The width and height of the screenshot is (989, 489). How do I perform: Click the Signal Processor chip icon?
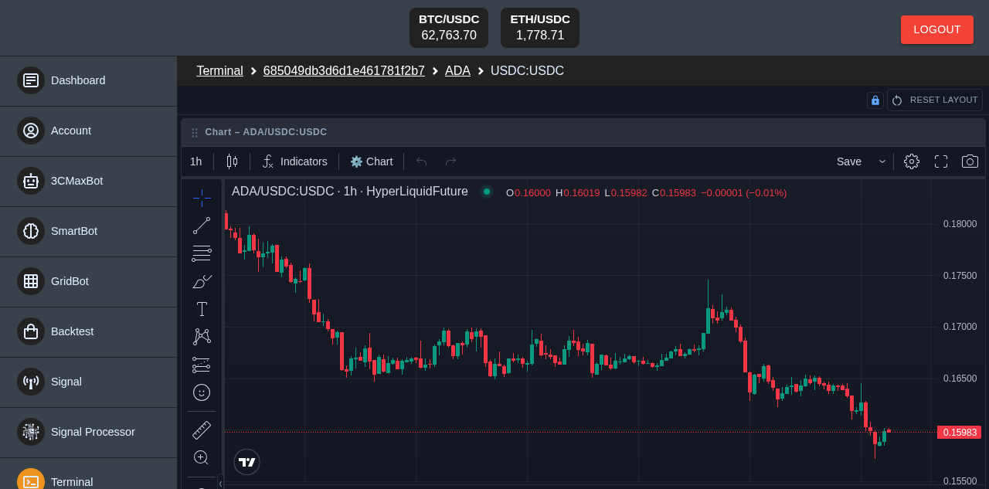(31, 432)
